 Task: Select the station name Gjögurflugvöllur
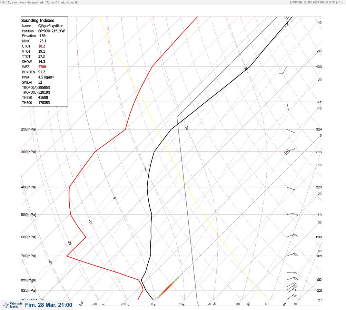[50, 26]
